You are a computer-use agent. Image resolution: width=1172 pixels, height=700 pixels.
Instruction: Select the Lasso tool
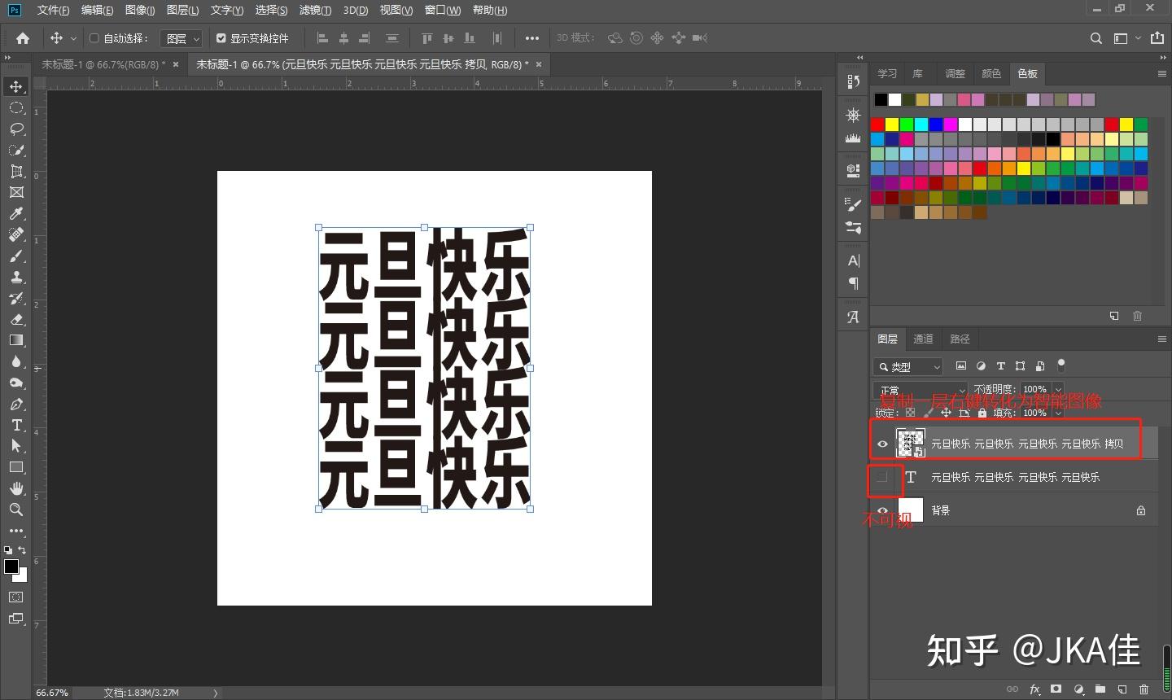pyautogui.click(x=16, y=129)
